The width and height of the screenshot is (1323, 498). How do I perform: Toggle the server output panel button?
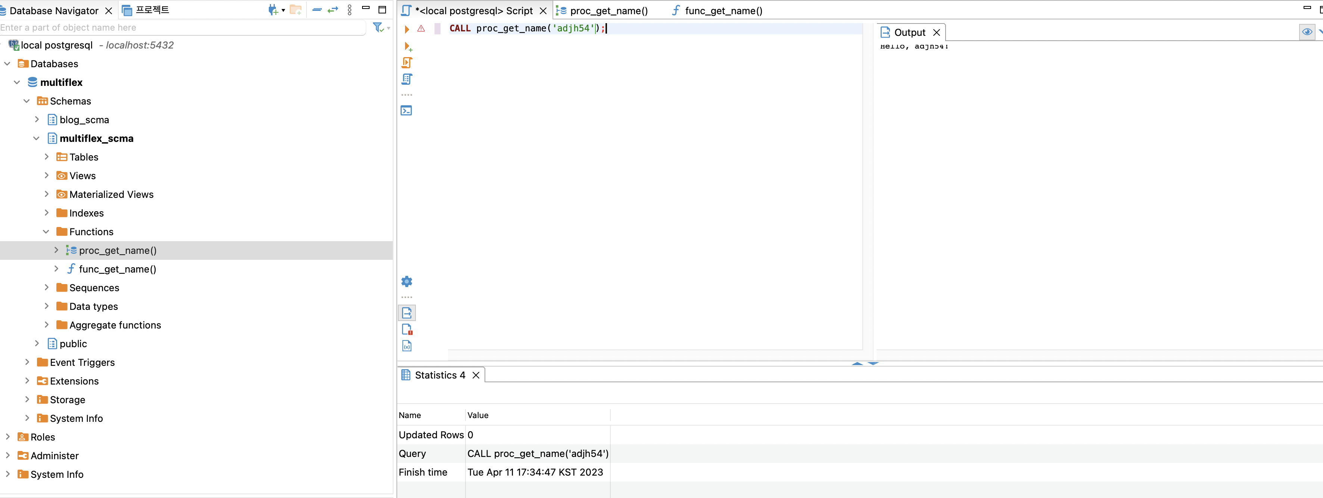coord(407,313)
